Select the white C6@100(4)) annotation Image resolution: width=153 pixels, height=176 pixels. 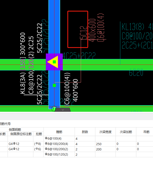click(67, 90)
